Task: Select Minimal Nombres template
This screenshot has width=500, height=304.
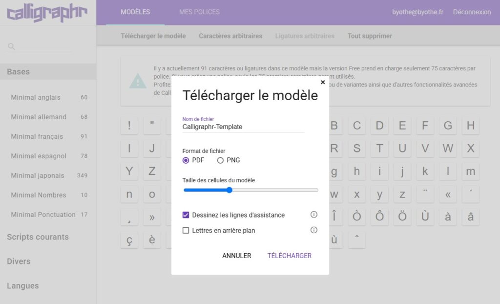Action: (49, 195)
